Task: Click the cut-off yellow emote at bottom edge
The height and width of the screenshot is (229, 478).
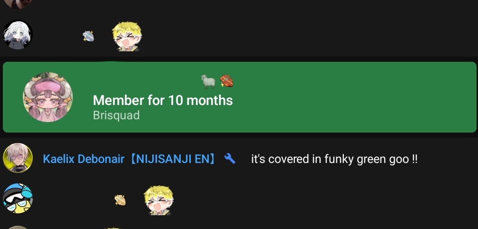Action: (x=113, y=228)
